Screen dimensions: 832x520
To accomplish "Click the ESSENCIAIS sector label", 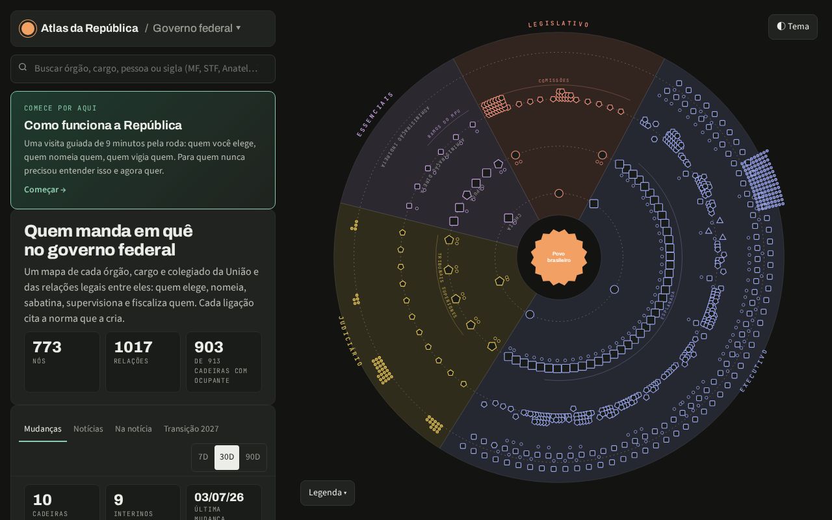I will (x=375, y=114).
